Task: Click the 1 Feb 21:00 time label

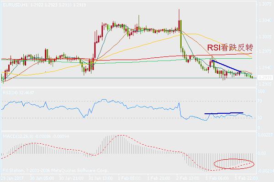Action: click(158, 178)
